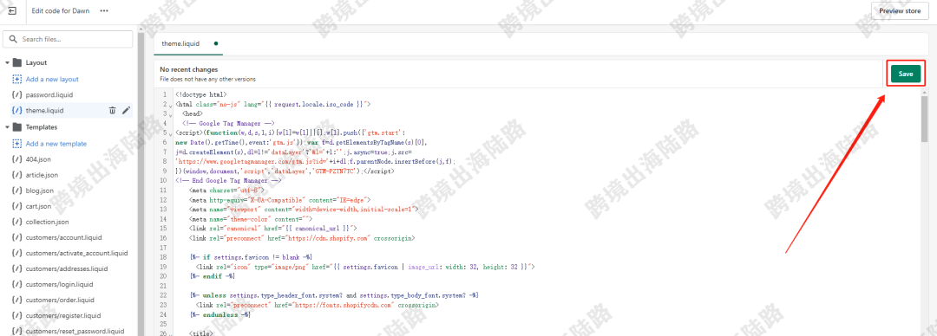Screen dimensions: 937x336
Task: Switch to the theme.liquid tab
Action: [180, 43]
